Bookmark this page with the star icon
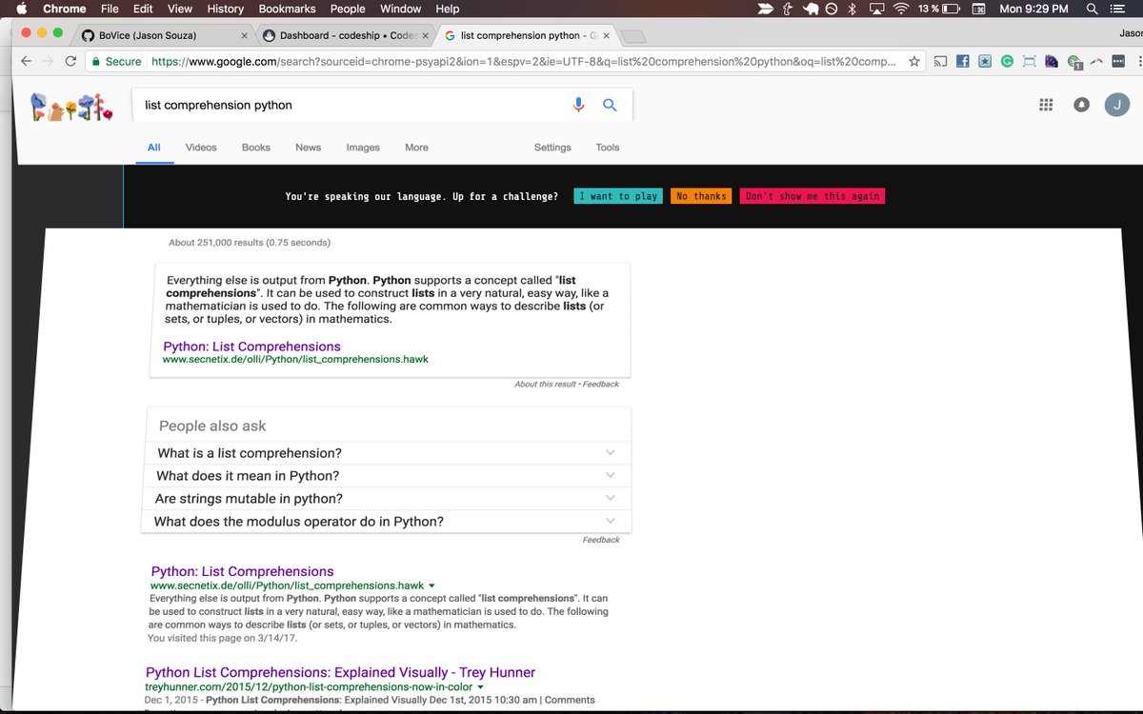This screenshot has height=714, width=1143. [914, 61]
